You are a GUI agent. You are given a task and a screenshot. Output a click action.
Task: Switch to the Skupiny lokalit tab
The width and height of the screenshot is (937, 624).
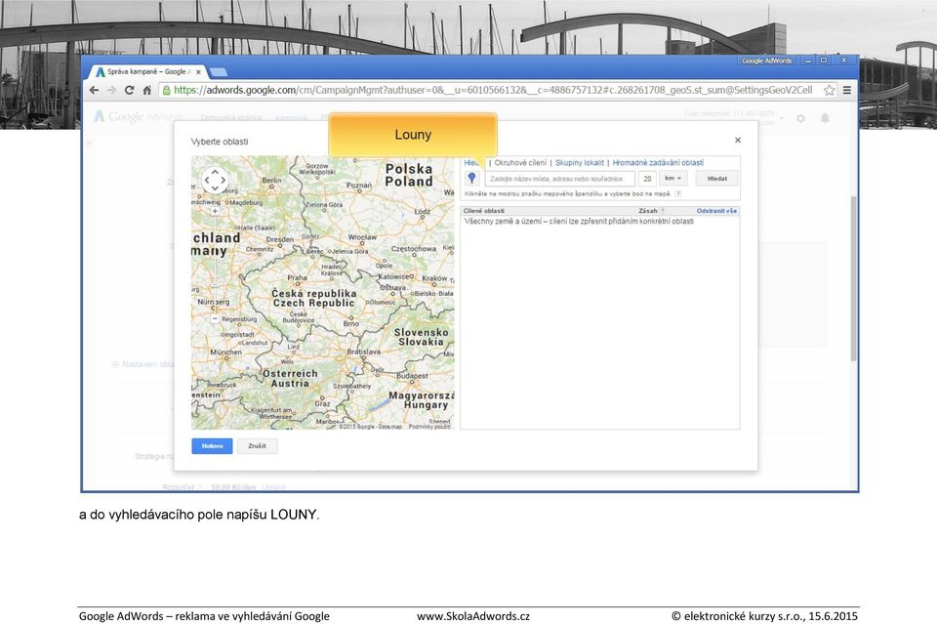coord(580,162)
